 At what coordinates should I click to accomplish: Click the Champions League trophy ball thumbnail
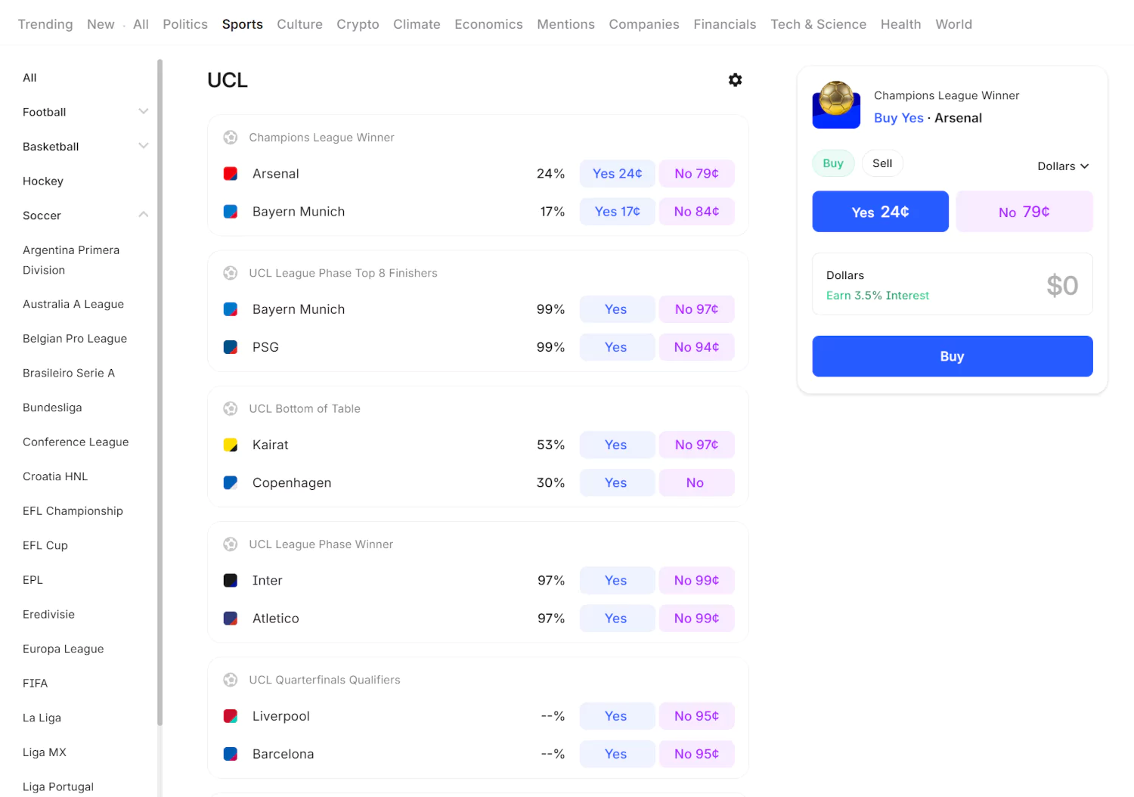(836, 104)
